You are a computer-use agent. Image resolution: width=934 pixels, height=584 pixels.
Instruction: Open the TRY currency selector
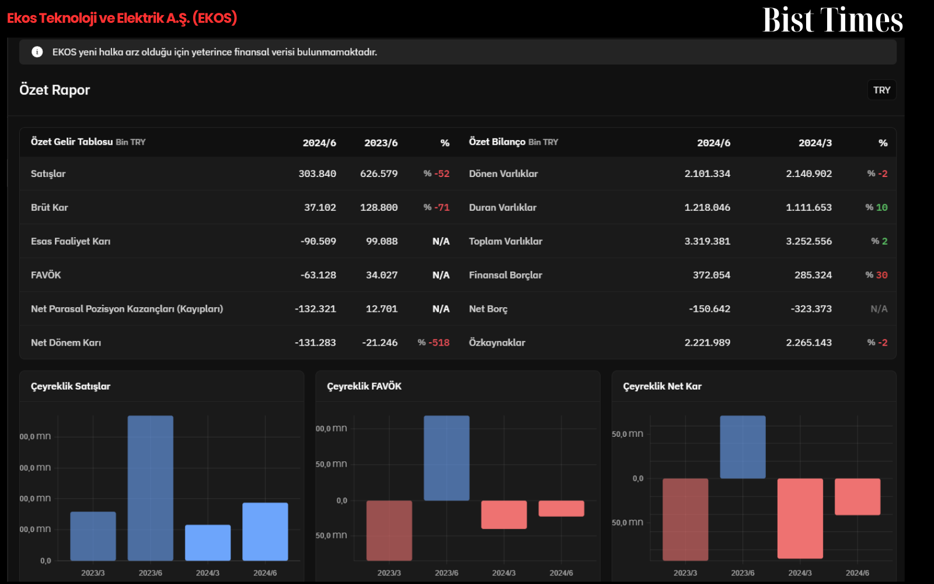pyautogui.click(x=881, y=90)
